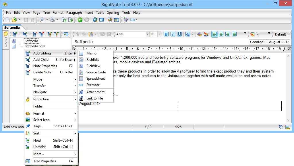
Task: Click the text color palette icon
Action: [200, 34]
